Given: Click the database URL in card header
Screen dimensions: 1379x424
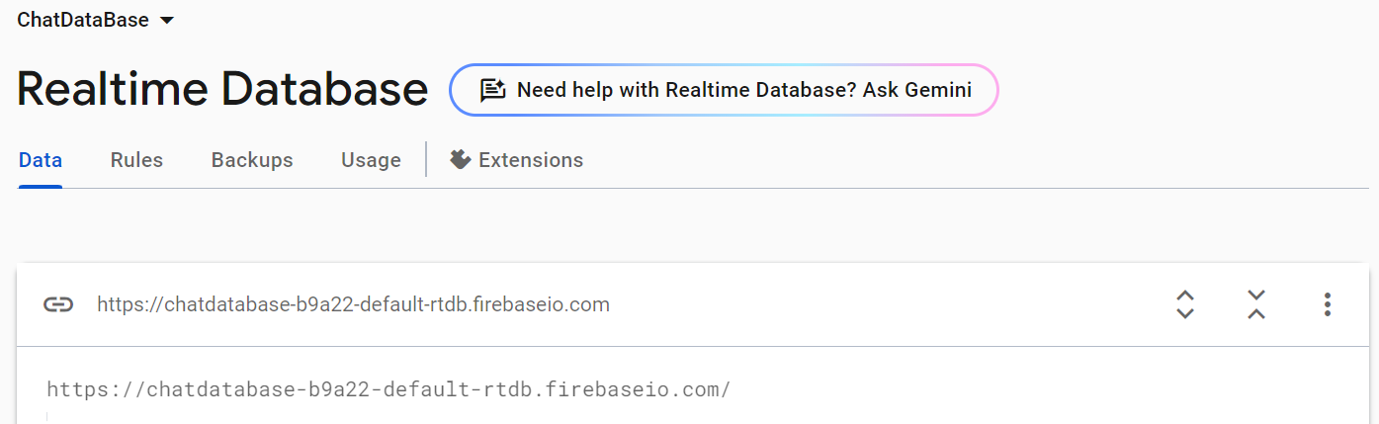Looking at the screenshot, I should [353, 304].
